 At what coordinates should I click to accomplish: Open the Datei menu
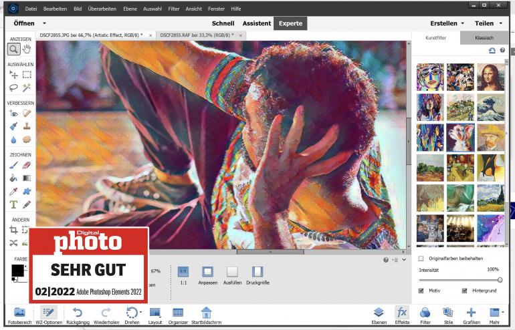point(31,9)
